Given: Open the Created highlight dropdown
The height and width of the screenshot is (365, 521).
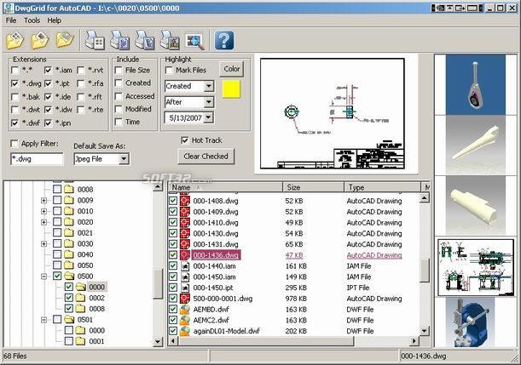Looking at the screenshot, I should (x=209, y=86).
